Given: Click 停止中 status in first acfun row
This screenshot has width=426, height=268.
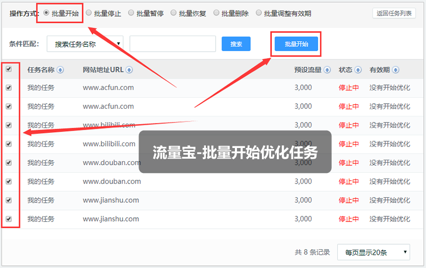Looking at the screenshot, I should (x=349, y=87).
